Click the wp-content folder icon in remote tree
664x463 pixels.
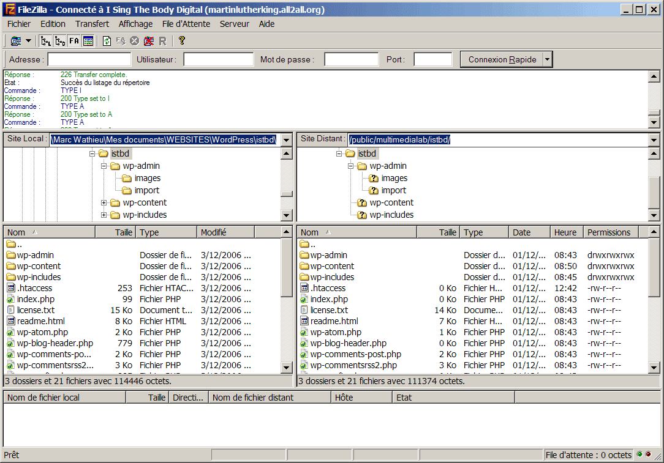[361, 202]
